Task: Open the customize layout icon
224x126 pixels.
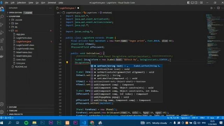Action: tap(201, 2)
